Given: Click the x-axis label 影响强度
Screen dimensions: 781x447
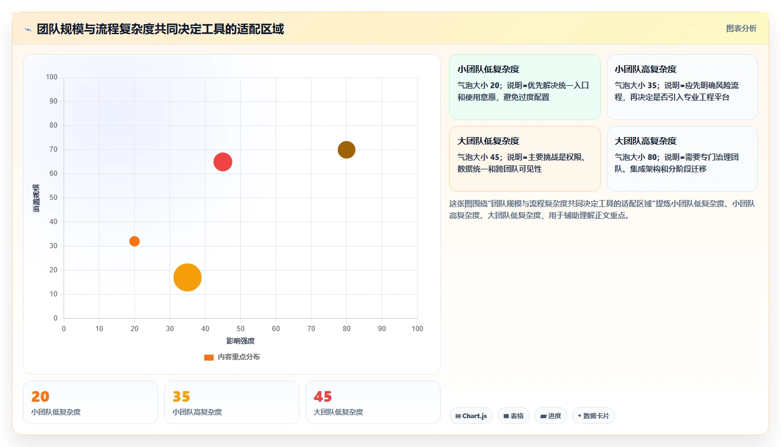Looking at the screenshot, I should pyautogui.click(x=241, y=341).
